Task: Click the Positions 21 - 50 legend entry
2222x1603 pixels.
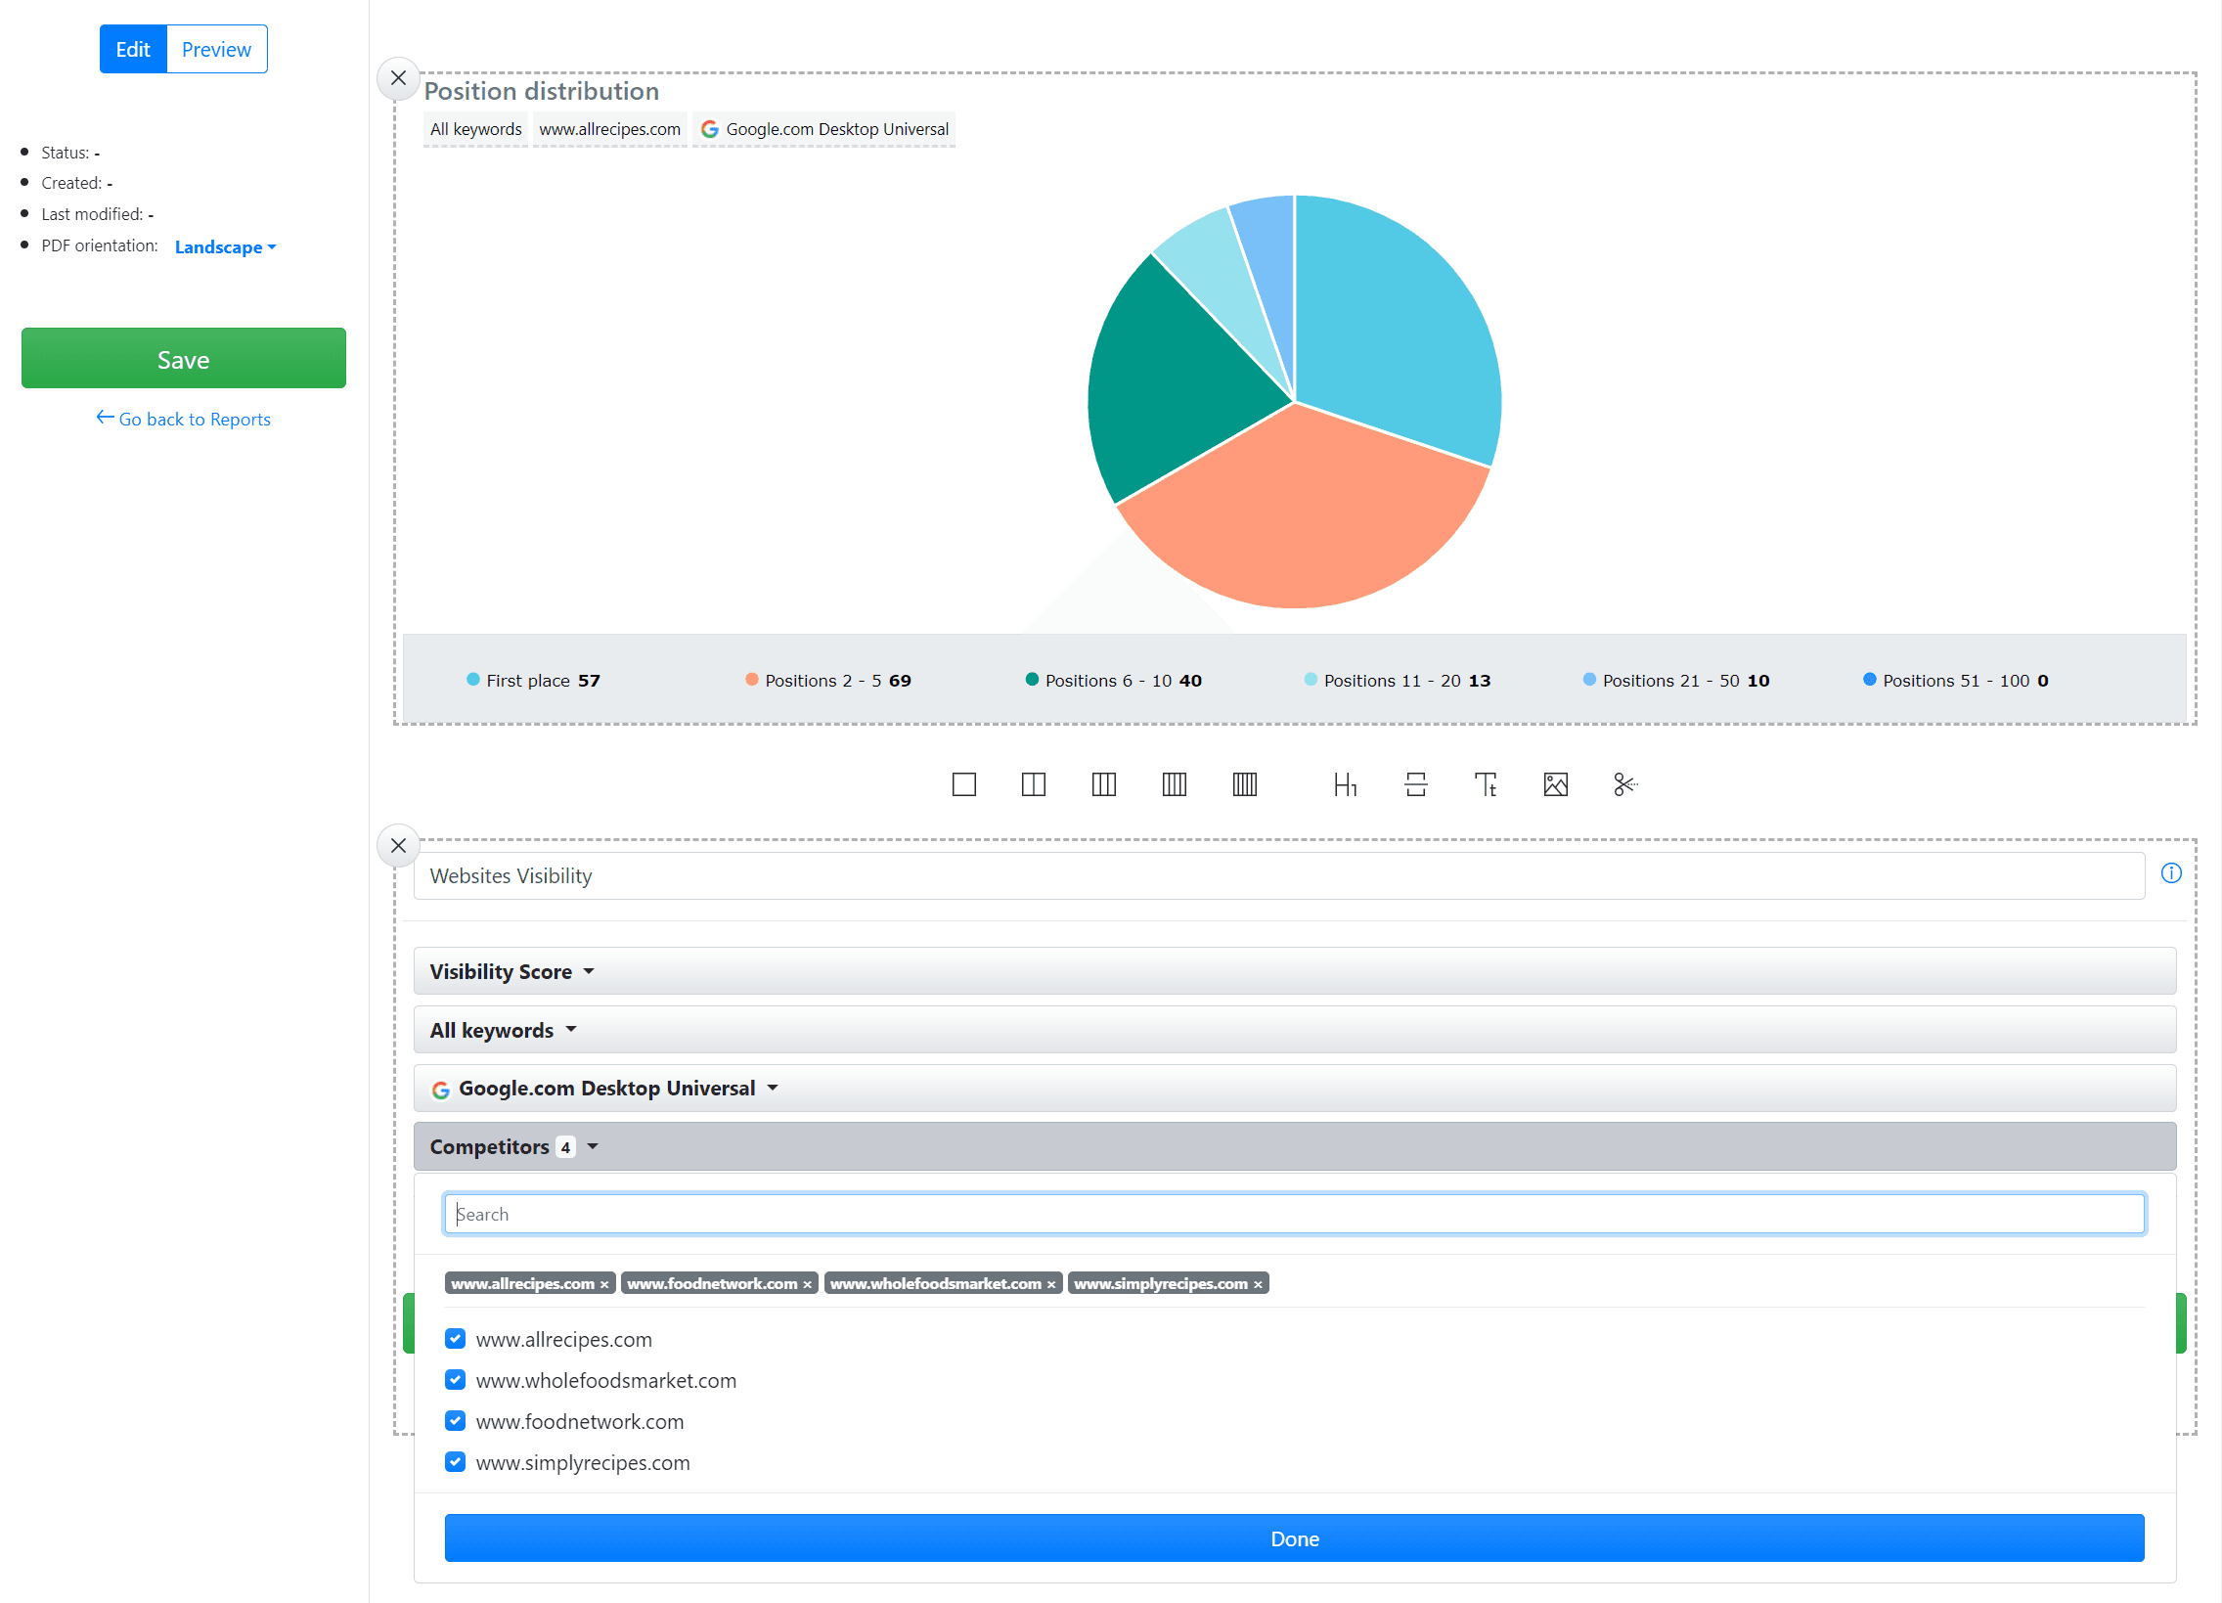Action: (1676, 681)
